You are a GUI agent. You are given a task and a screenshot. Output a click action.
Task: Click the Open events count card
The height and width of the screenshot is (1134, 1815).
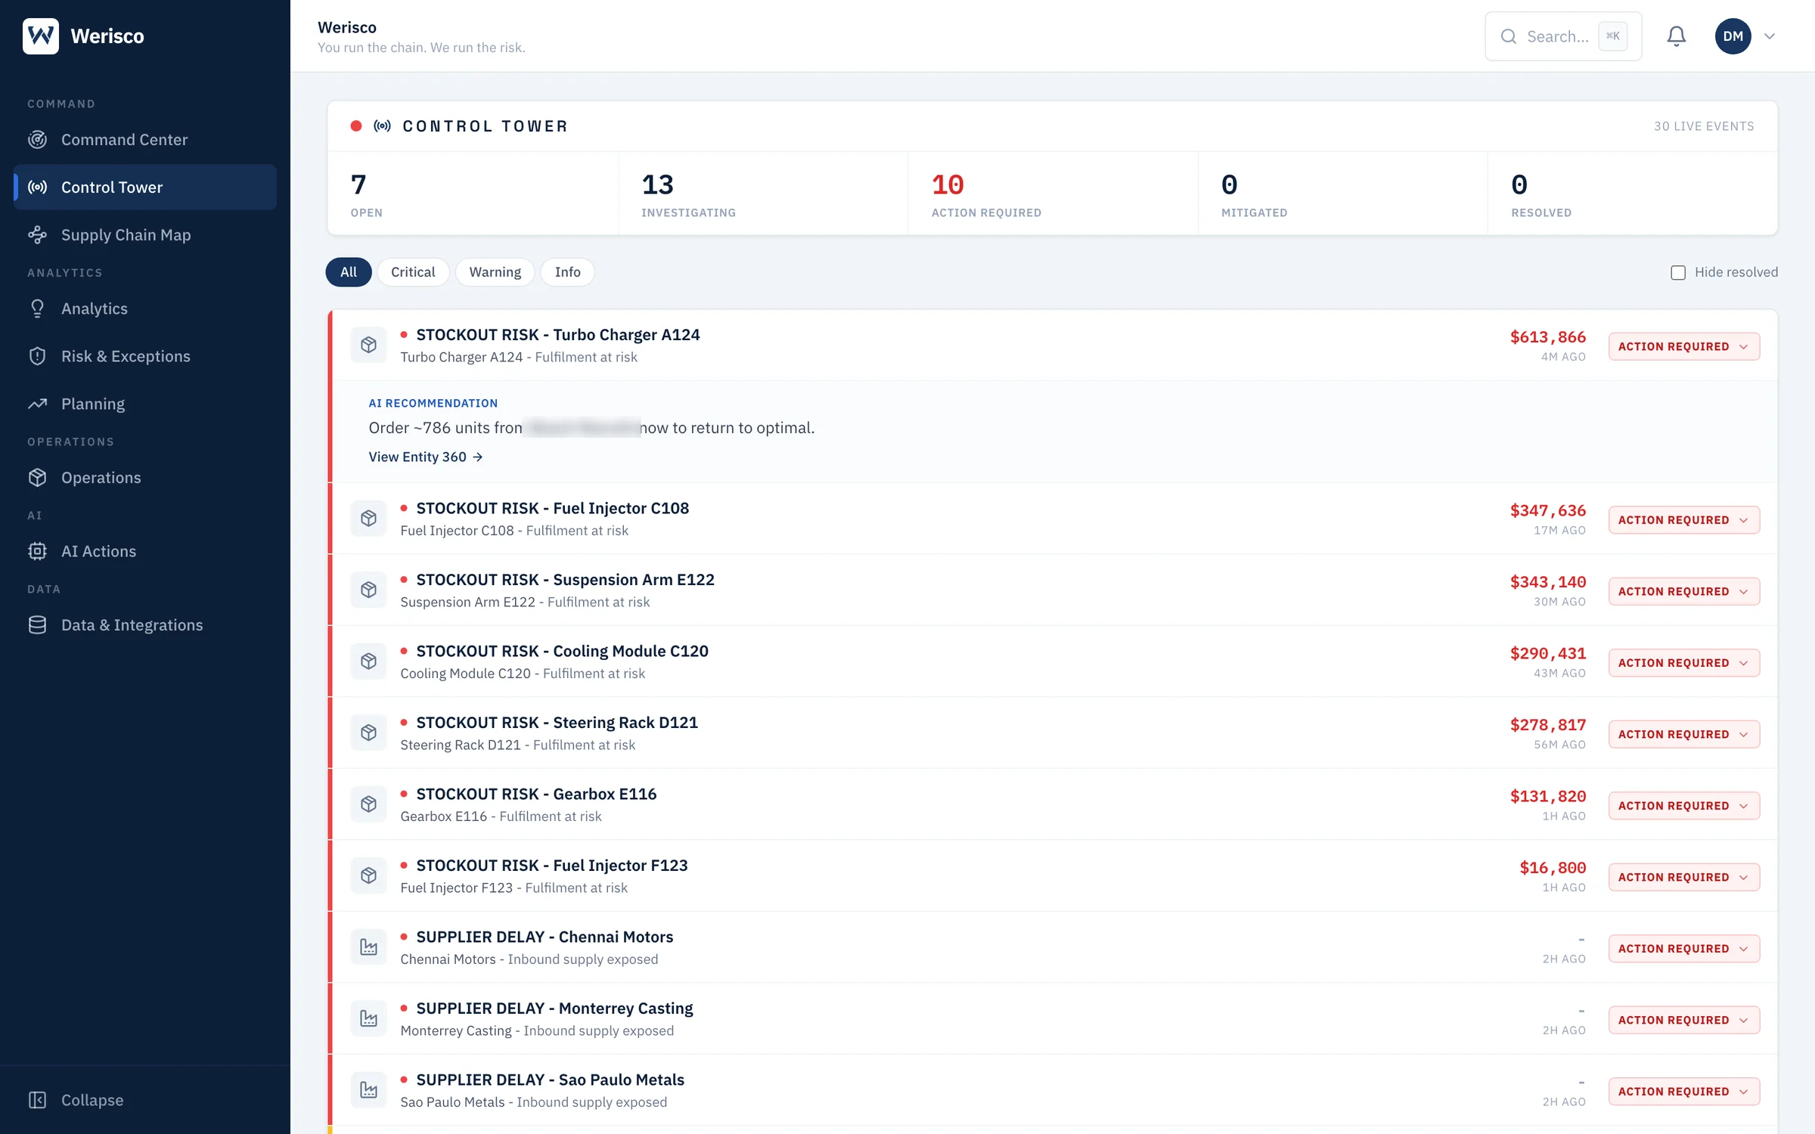click(473, 194)
